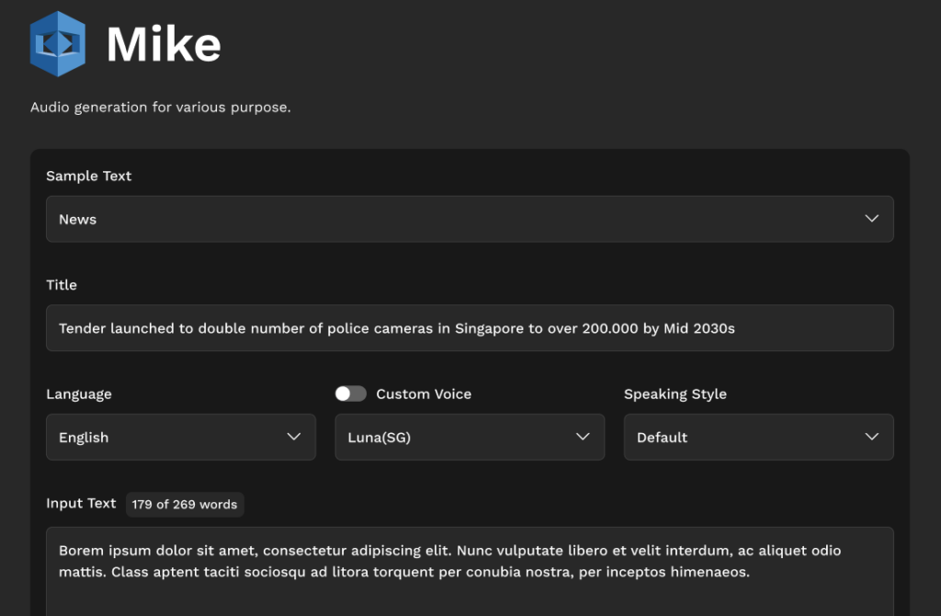The height and width of the screenshot is (616, 941).
Task: Click the chevron arrow beside English
Action: click(294, 437)
